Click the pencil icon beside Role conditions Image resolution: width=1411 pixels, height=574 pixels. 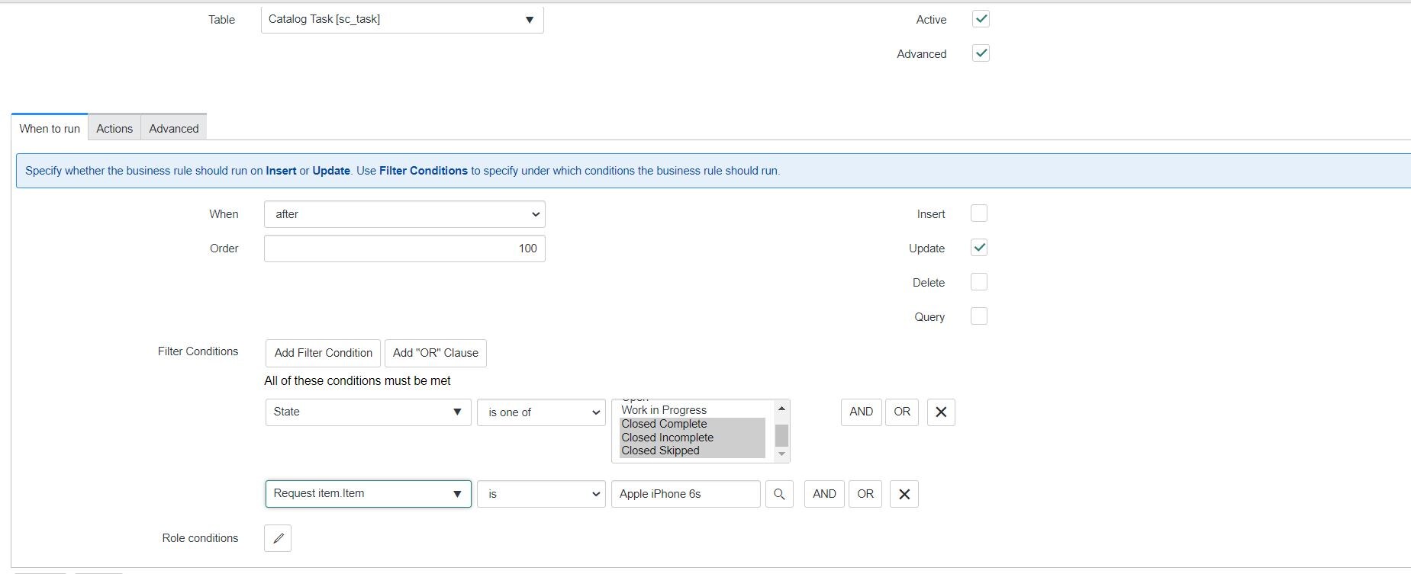click(278, 538)
